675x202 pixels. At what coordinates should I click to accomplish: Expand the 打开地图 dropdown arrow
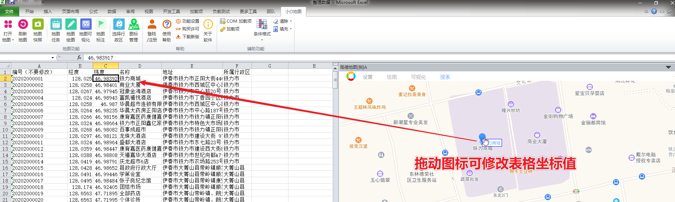(13, 40)
